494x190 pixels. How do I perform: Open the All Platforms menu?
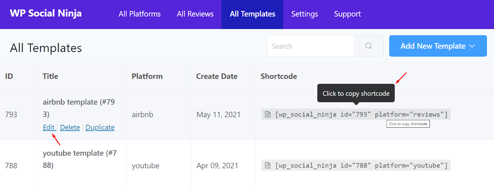point(140,14)
